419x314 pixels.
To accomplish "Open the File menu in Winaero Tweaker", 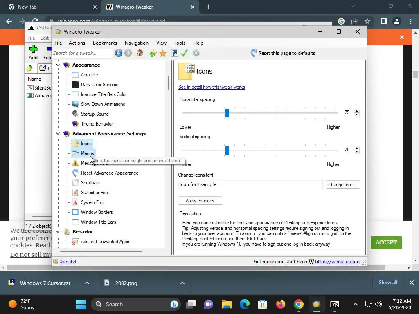I will tap(58, 43).
